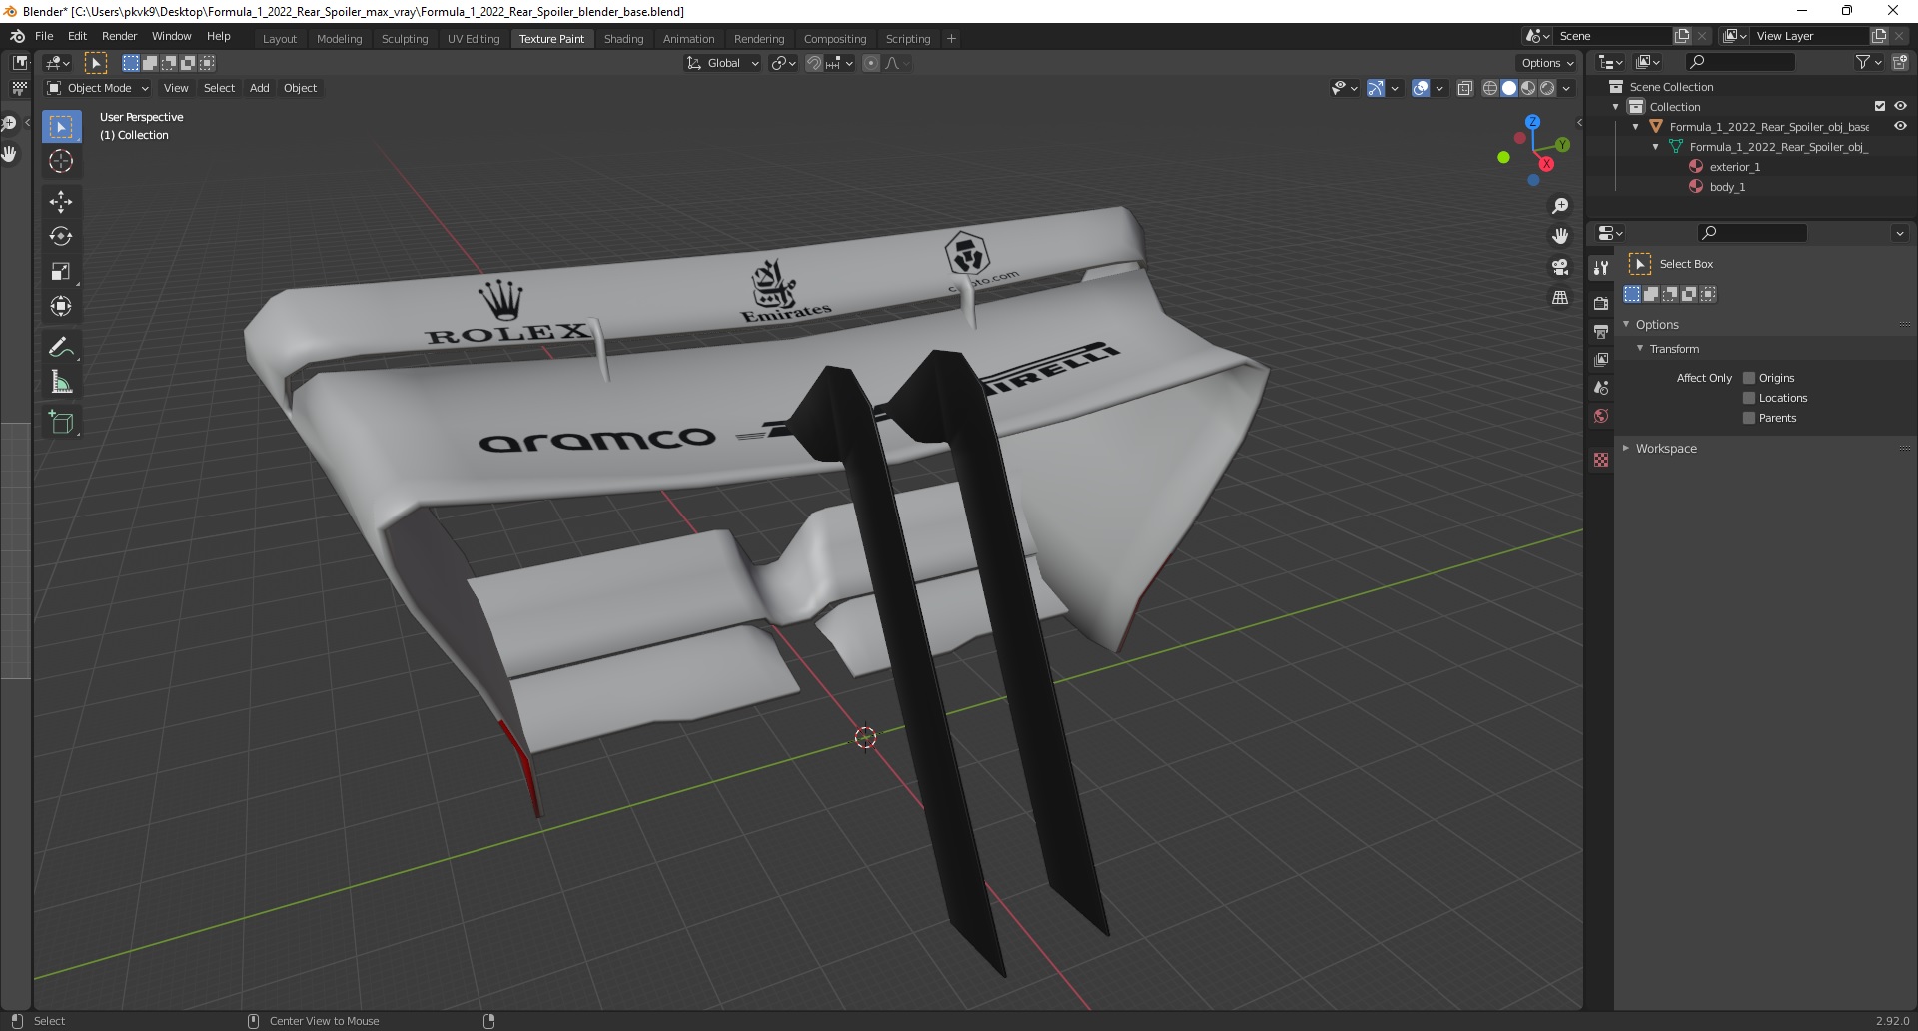
Task: Hide Formula_1_2022_Rear_Spoiler_obj_base object via eye icon
Action: tap(1900, 126)
